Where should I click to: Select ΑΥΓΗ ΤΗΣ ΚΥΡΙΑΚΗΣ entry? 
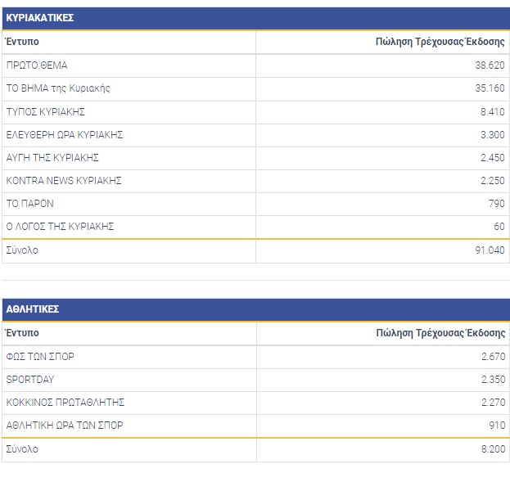tap(52, 157)
